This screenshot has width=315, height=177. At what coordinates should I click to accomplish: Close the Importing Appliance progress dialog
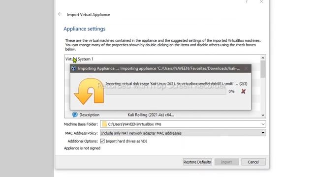tap(246, 68)
